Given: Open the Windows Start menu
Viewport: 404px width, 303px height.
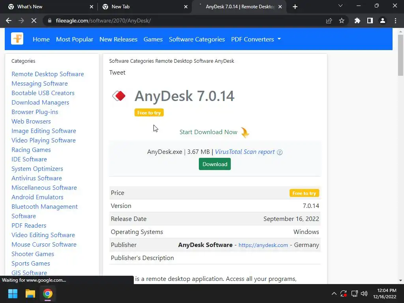Looking at the screenshot, I should pos(13,294).
